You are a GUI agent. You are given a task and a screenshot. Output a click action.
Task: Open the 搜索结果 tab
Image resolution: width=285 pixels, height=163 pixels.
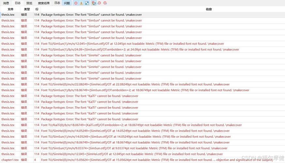[44, 3]
